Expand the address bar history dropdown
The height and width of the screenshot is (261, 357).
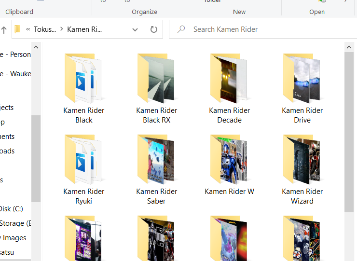pyautogui.click(x=135, y=29)
